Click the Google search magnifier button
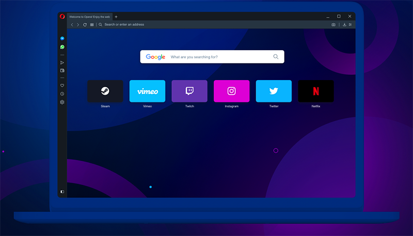This screenshot has width=413, height=236. (x=276, y=57)
